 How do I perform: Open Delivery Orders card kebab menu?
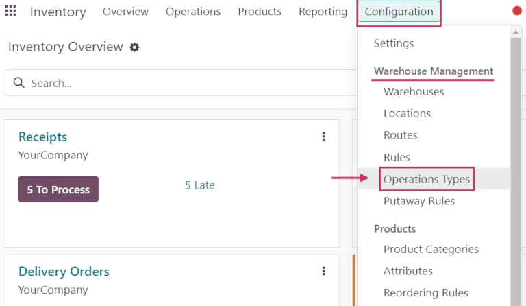coord(324,272)
